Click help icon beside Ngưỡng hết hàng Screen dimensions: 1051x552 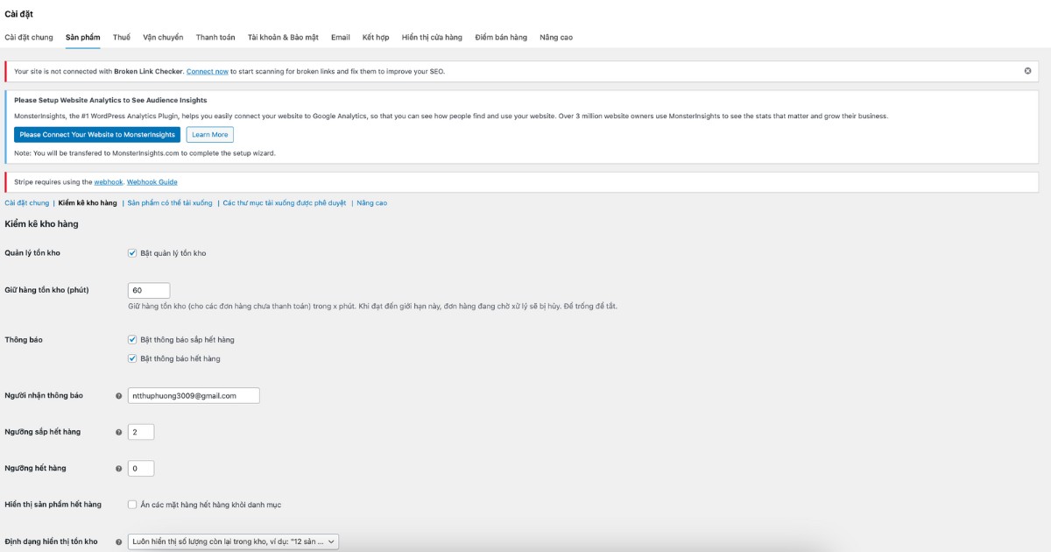[x=119, y=469]
